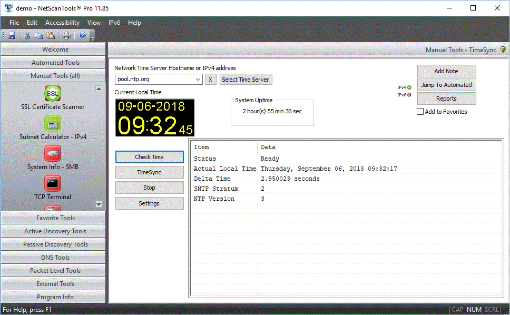Switch to the Welcome panel
The image size is (510, 315).
coord(53,50)
